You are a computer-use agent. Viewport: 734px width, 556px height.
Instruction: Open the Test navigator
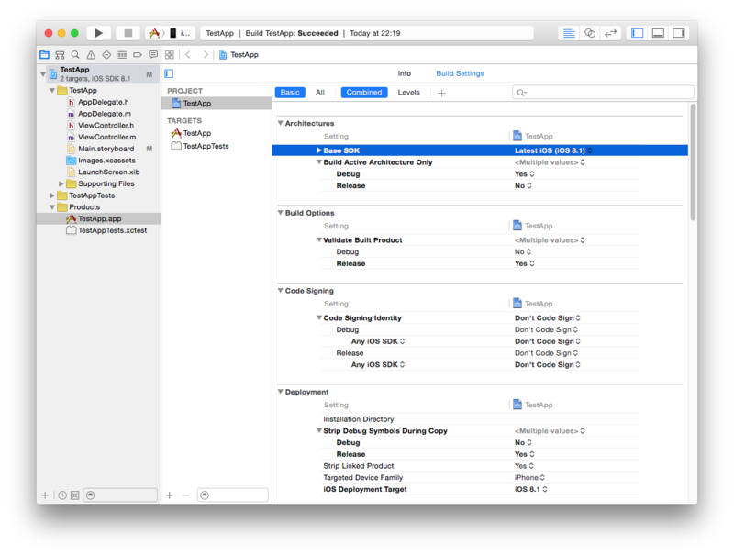(x=106, y=55)
